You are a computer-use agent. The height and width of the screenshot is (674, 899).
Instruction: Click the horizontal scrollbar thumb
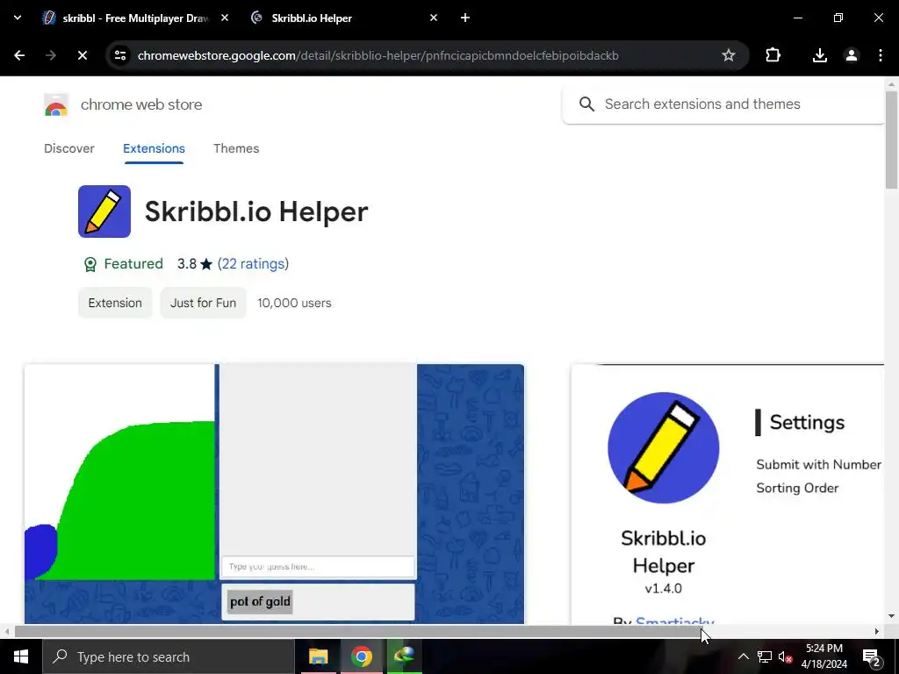click(x=360, y=632)
